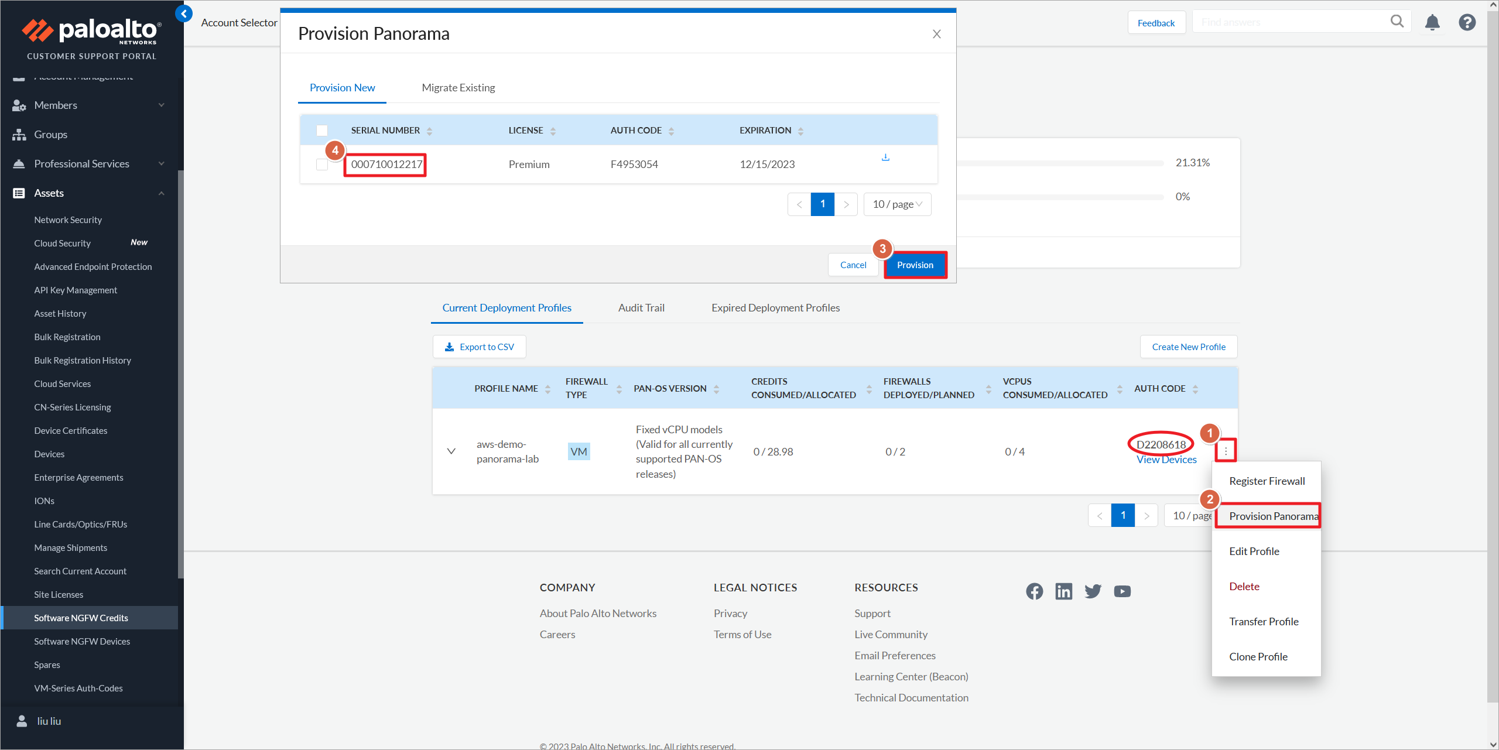Click Export to CSV button

[480, 347]
